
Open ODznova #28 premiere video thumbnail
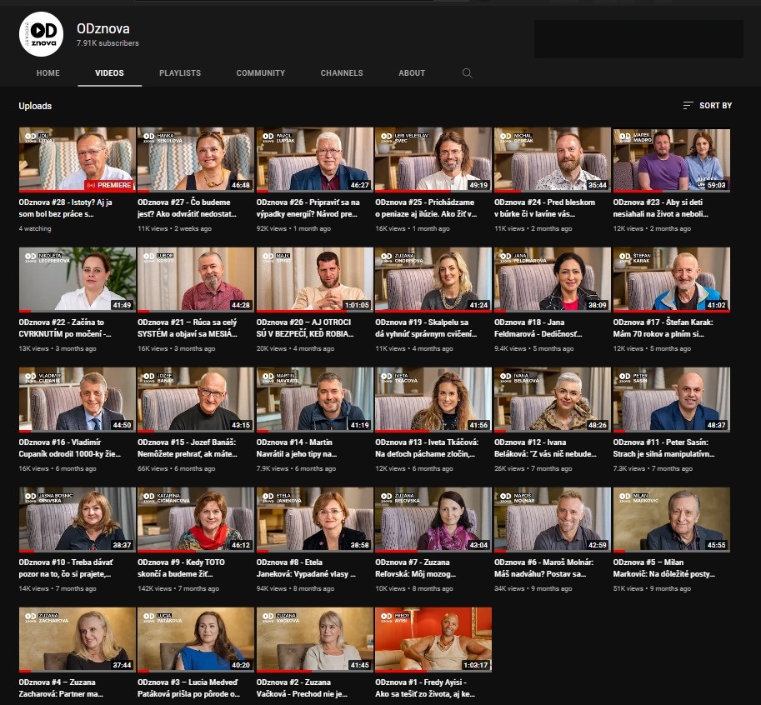pos(78,160)
